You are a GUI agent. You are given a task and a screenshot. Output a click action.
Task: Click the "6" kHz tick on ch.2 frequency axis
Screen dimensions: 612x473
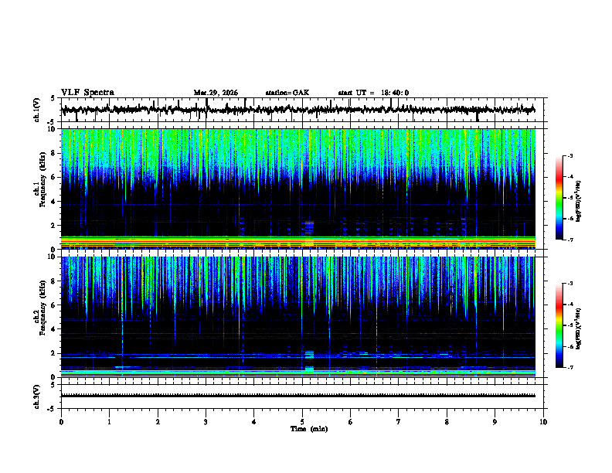[54, 305]
